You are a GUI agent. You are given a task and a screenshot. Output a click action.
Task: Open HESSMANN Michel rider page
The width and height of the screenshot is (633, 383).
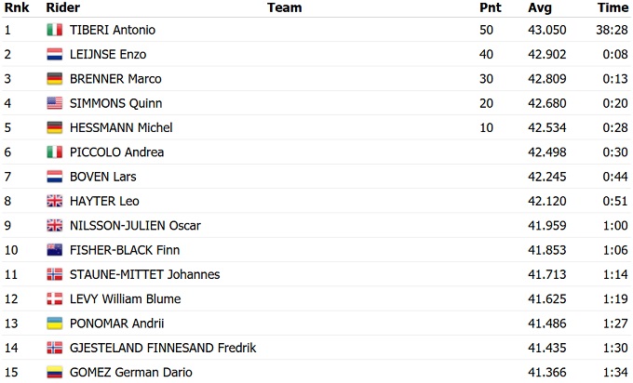click(x=121, y=127)
